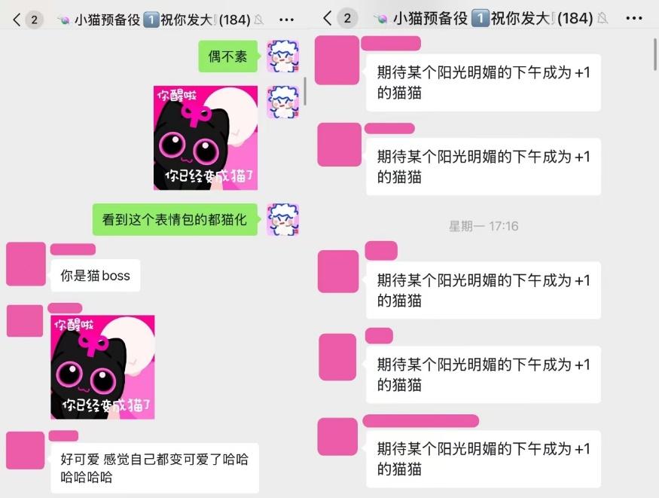
Task: Tap the back arrow in left chat header
Action: click(x=17, y=20)
